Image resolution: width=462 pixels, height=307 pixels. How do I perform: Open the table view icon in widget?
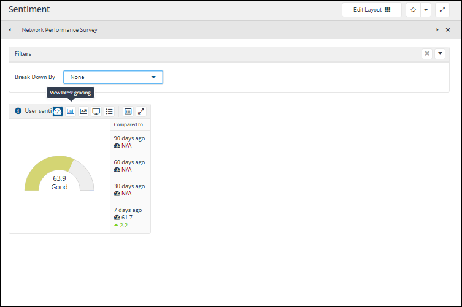128,112
